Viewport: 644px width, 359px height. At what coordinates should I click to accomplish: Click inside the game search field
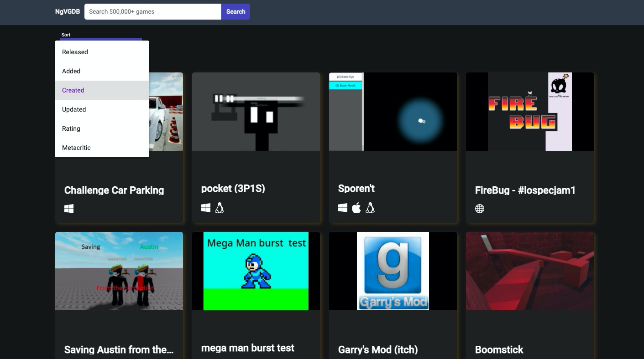[152, 11]
